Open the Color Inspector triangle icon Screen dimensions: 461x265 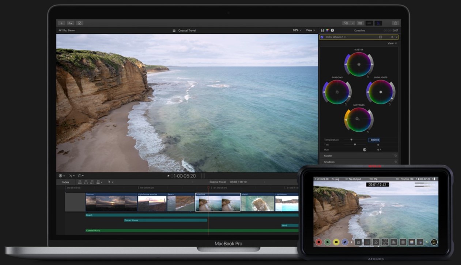point(327,30)
